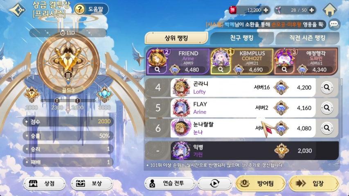Screen dimensions: 349x196
Task: Open the 도움말 help button
Action: pyautogui.click(x=91, y=9)
